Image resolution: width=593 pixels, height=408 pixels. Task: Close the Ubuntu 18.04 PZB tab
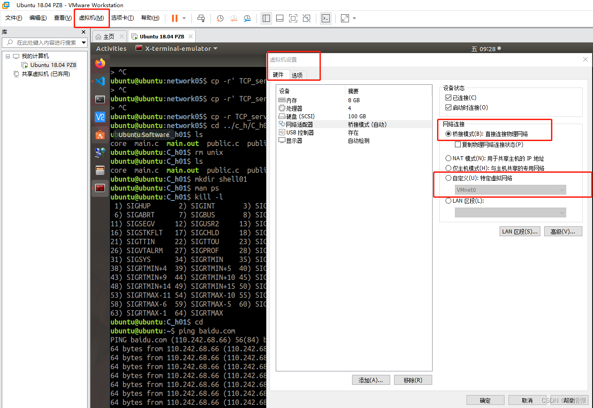[190, 37]
